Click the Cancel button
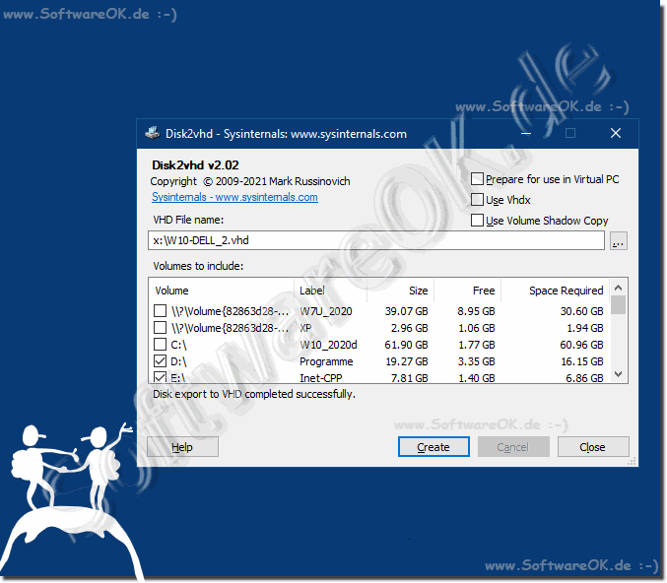Screen dimensions: 667x583 pos(513,447)
